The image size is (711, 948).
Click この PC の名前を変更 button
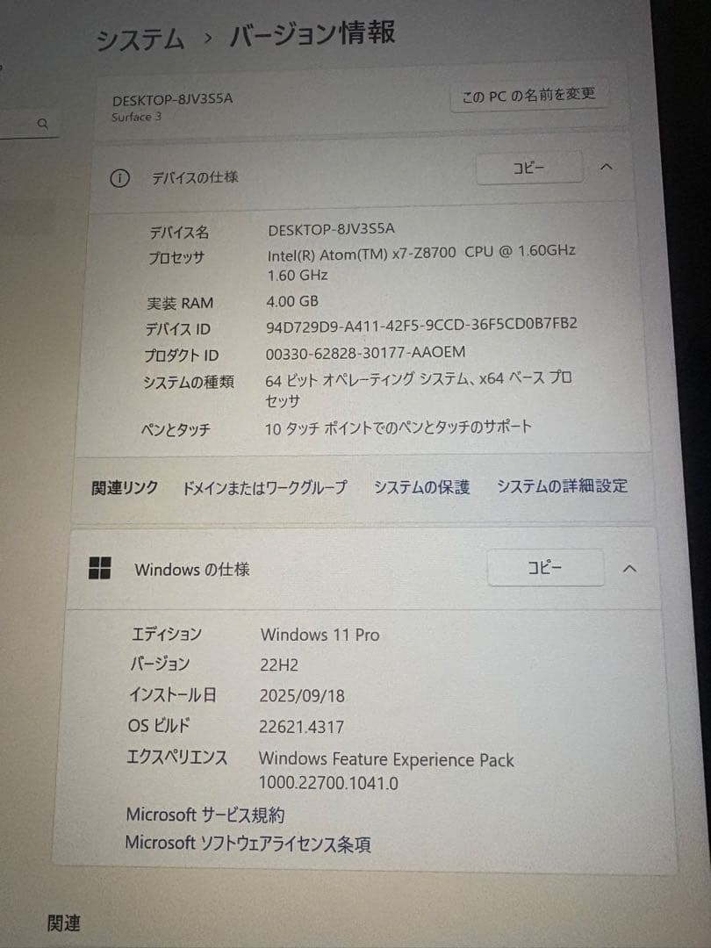pyautogui.click(x=528, y=95)
